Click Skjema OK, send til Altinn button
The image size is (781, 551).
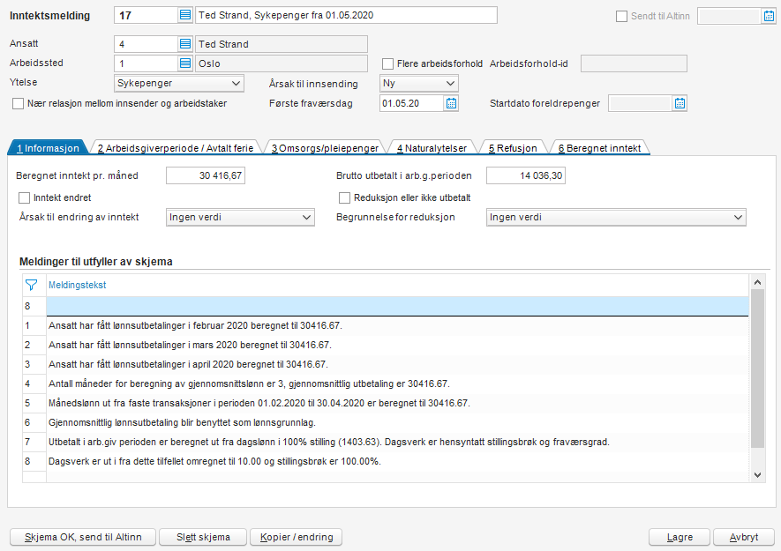tap(83, 537)
